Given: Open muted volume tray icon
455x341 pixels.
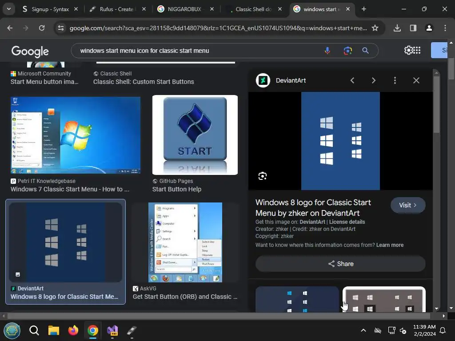Looking at the screenshot, I should point(403,330).
